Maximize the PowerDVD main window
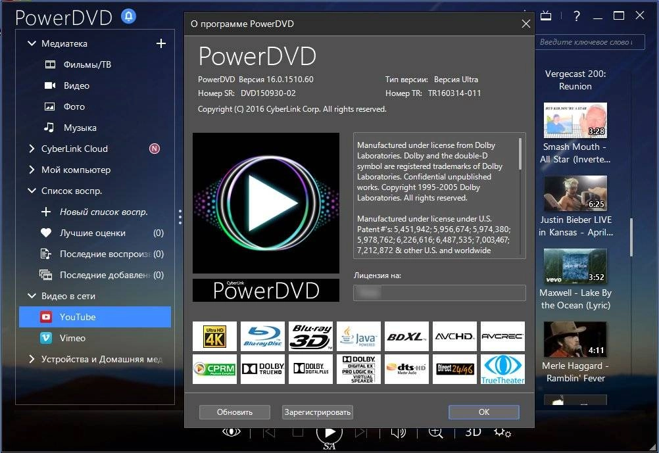The image size is (659, 453). (x=619, y=16)
